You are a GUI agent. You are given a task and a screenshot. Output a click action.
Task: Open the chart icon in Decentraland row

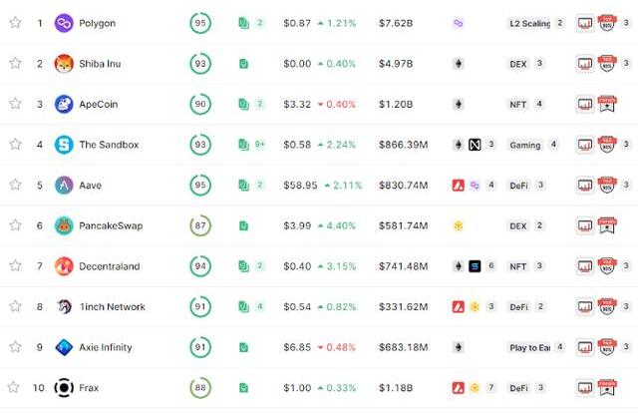click(585, 266)
